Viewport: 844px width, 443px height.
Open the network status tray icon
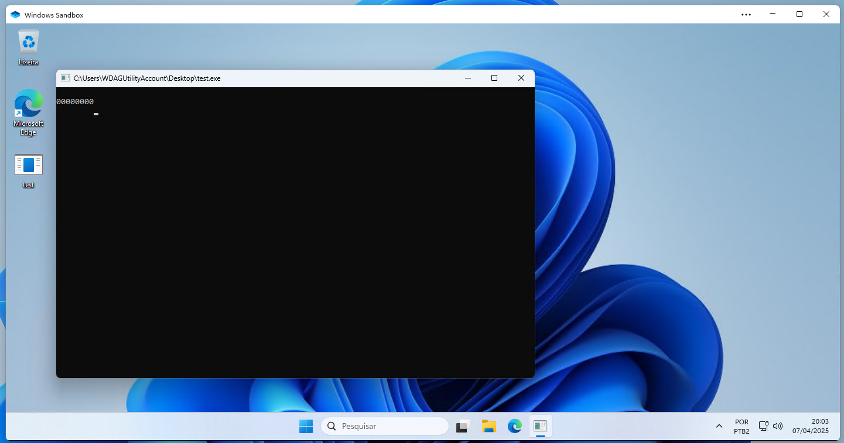tap(763, 426)
